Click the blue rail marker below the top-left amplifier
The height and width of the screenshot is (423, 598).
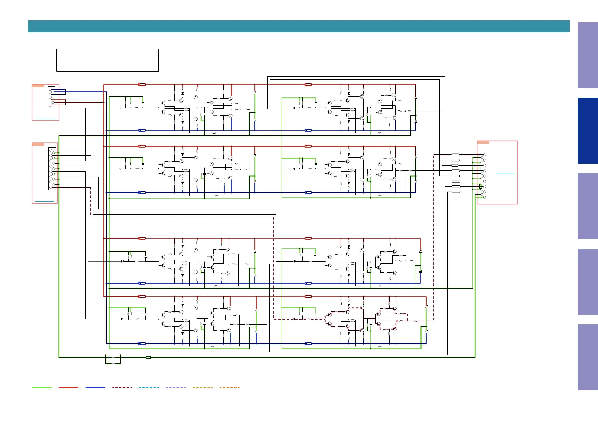click(x=142, y=130)
